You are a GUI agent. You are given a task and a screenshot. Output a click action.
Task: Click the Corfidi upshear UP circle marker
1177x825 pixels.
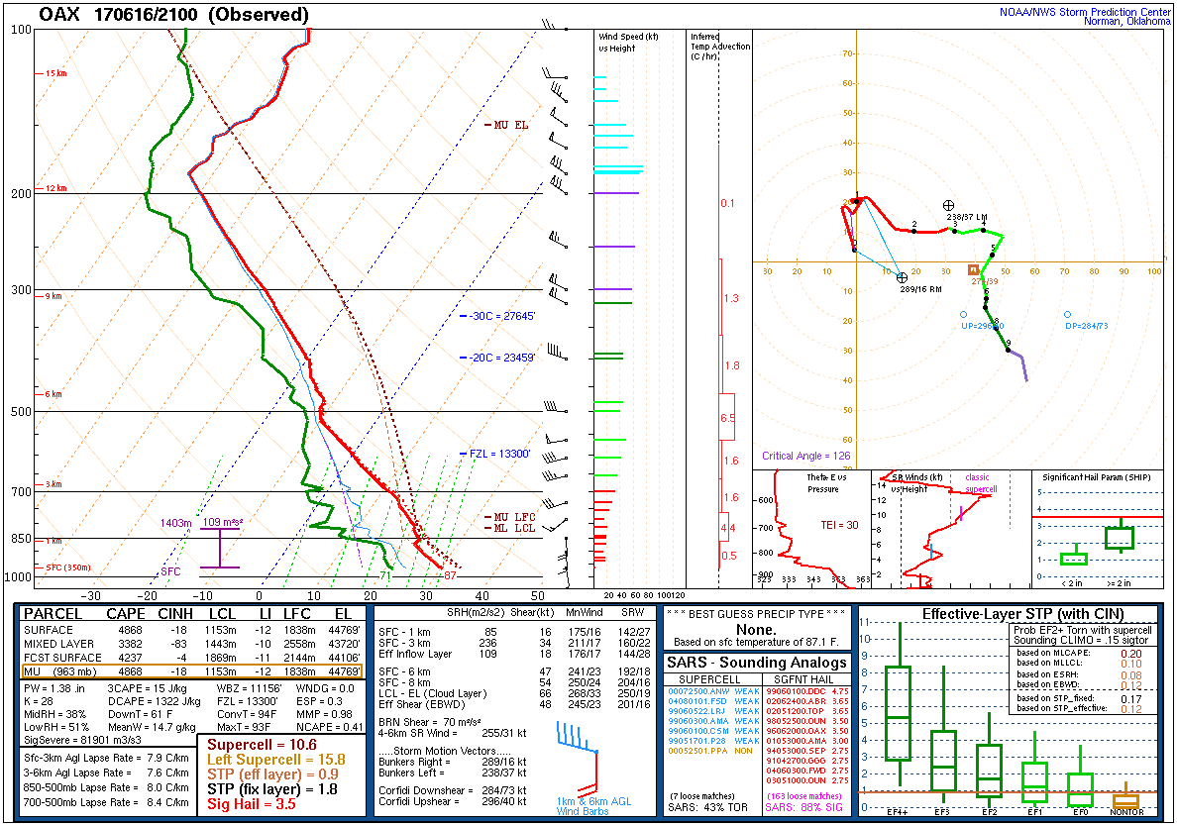pos(963,315)
